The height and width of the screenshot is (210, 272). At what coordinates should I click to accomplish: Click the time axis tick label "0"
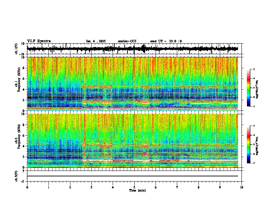point(27,187)
